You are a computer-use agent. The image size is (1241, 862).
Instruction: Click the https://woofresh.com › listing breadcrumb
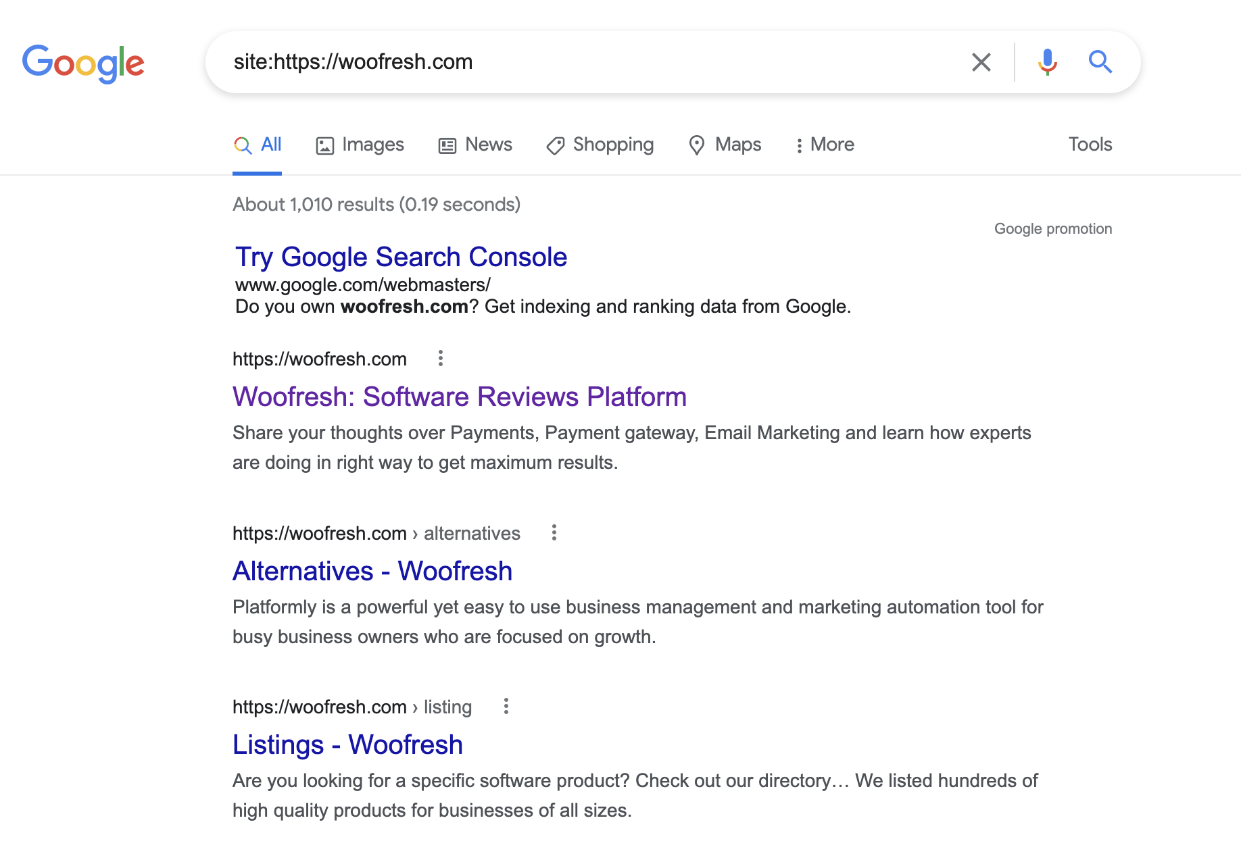coord(352,707)
